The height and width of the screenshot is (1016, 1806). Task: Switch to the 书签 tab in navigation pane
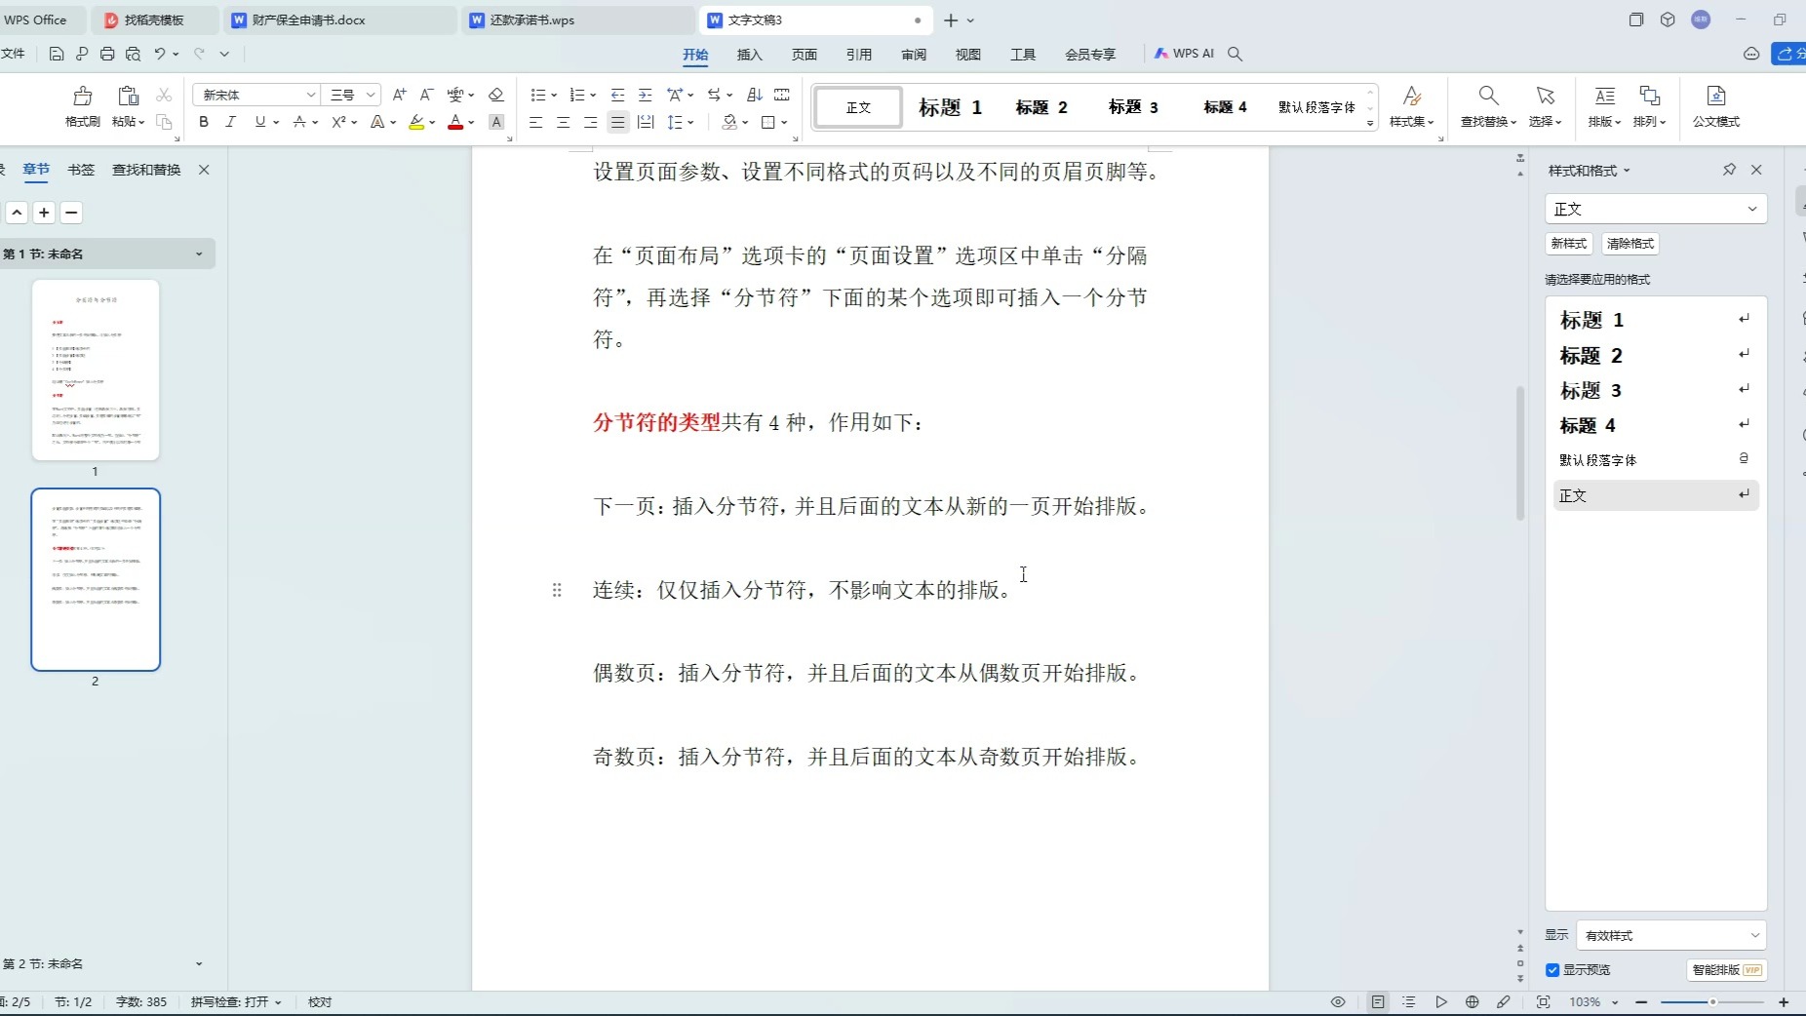pos(81,170)
